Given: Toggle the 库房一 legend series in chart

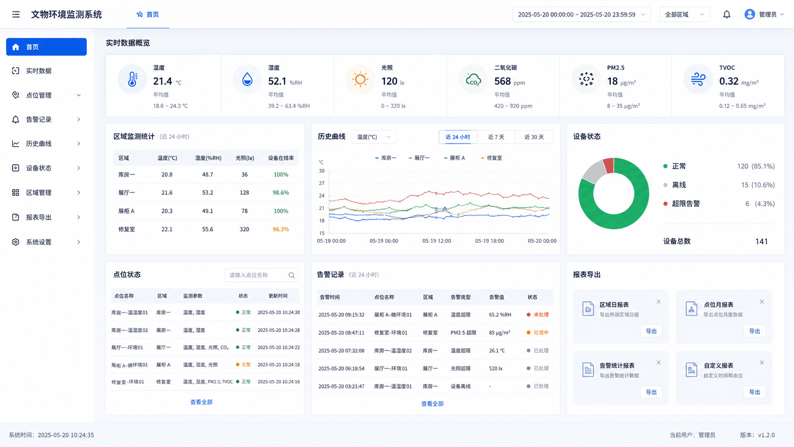Looking at the screenshot, I should pos(385,158).
